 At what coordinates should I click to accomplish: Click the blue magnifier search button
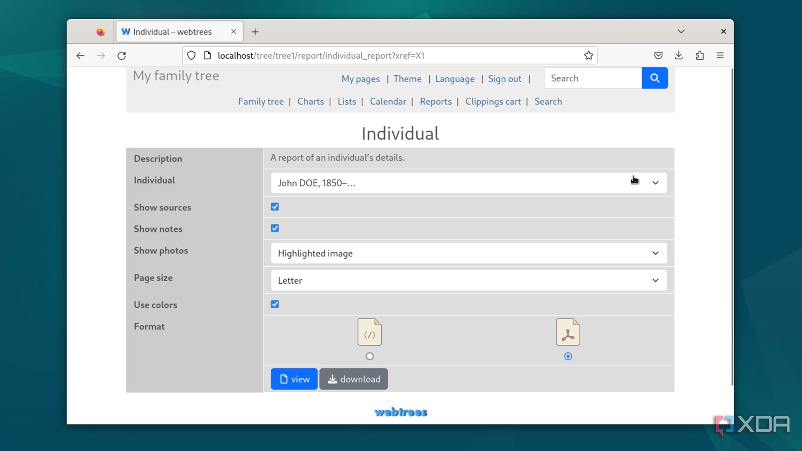tap(655, 78)
